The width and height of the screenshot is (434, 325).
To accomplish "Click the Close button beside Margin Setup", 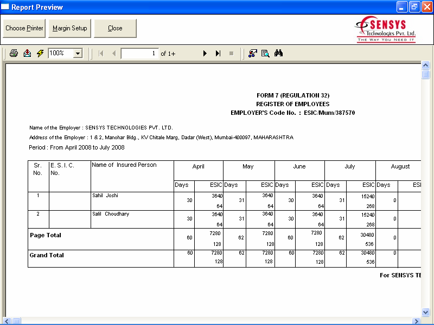I will (115, 28).
